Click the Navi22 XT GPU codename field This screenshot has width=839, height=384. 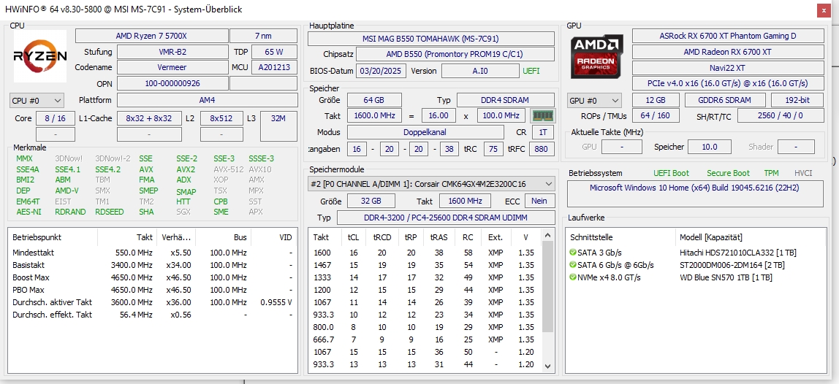point(728,68)
